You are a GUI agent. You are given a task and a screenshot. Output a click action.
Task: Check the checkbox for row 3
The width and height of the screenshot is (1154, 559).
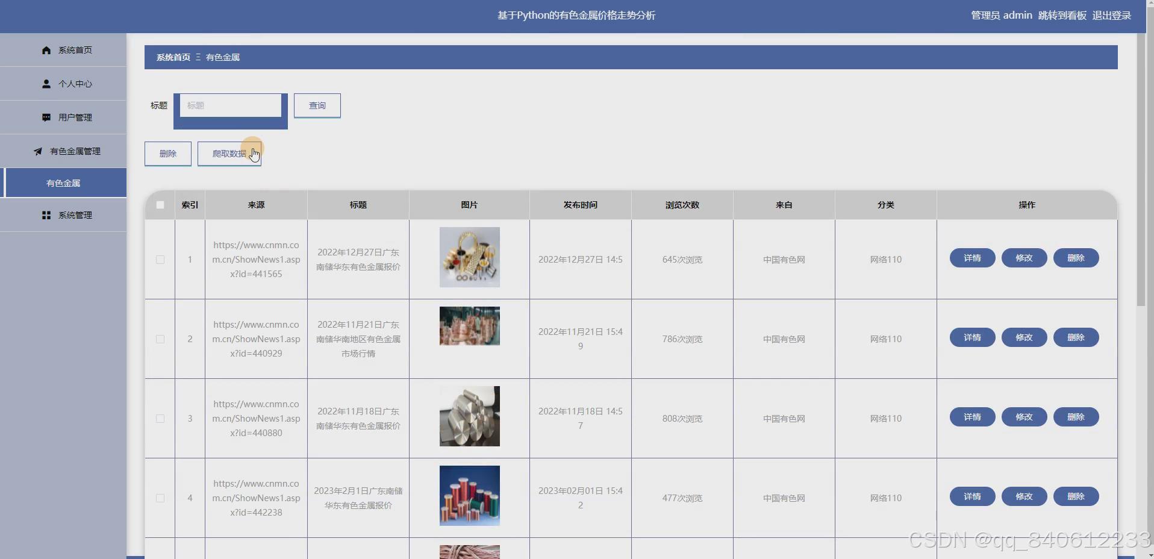coord(160,419)
